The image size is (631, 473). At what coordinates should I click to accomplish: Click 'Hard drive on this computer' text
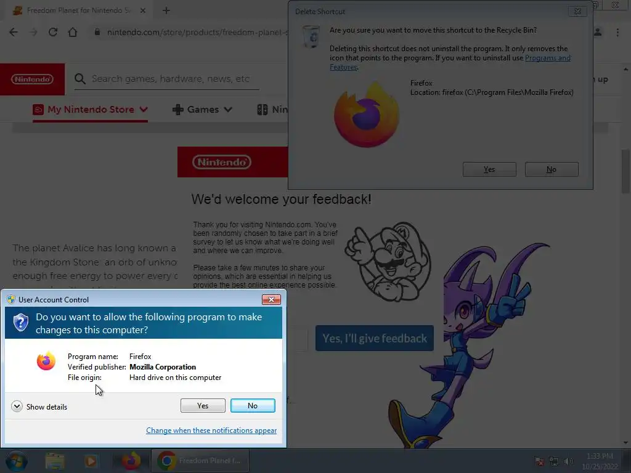175,378
